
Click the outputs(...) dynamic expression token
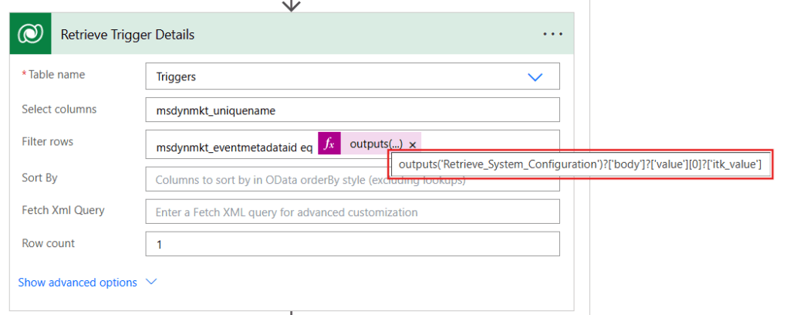pos(376,144)
